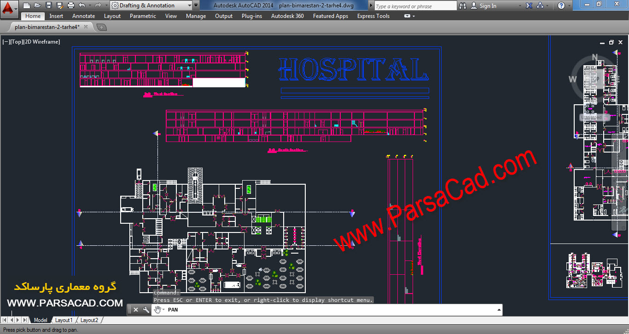Close the command line window X

coord(136,310)
